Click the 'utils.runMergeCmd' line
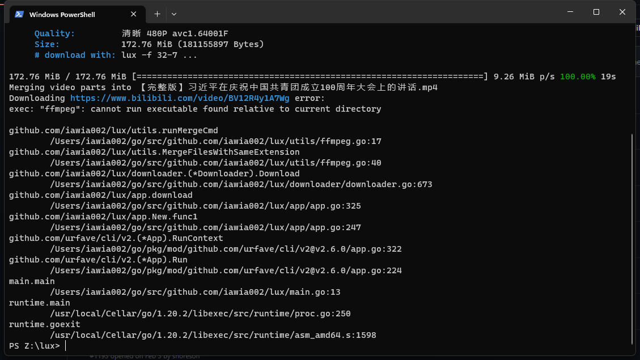This screenshot has width=640, height=360. pyautogui.click(x=113, y=130)
